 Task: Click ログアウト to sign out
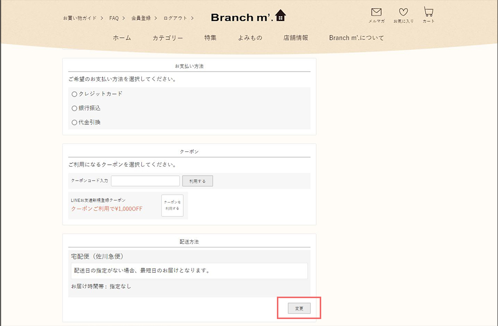(175, 18)
